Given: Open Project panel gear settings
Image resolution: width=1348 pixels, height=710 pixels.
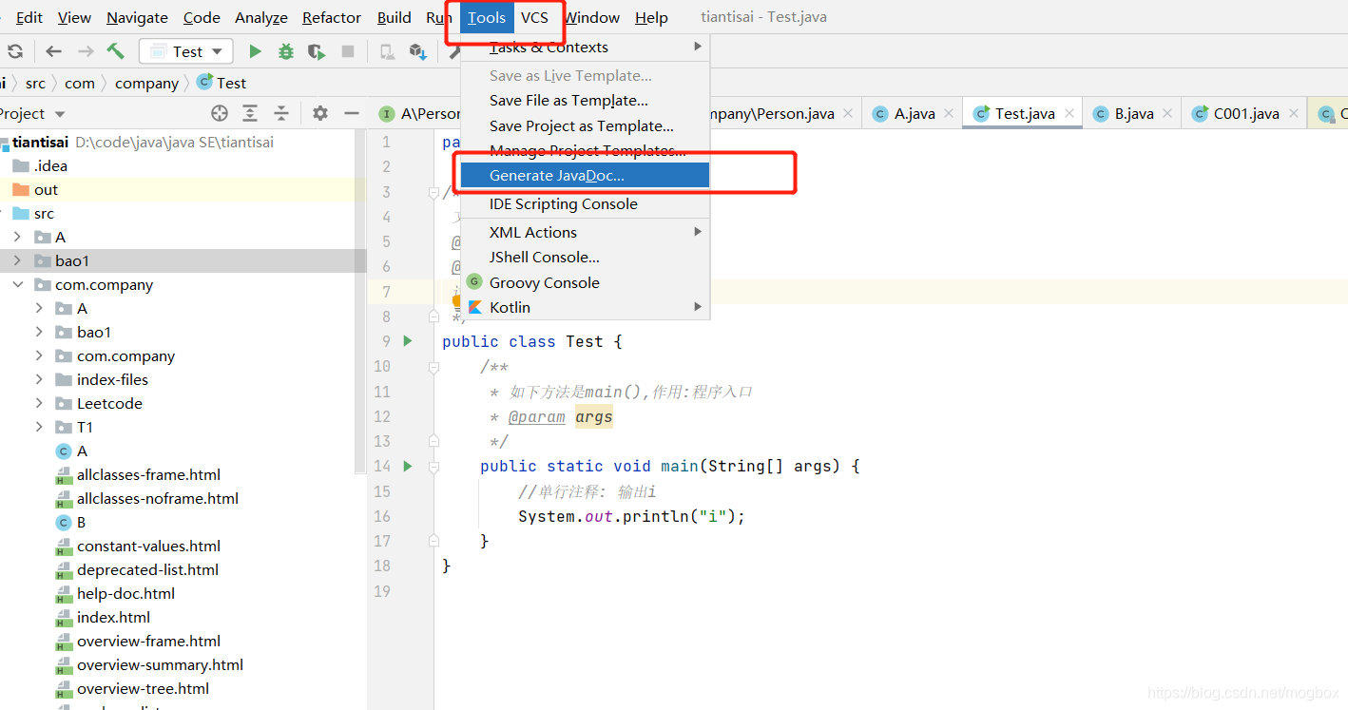Looking at the screenshot, I should (x=320, y=113).
